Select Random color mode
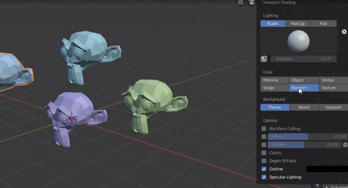 304,88
